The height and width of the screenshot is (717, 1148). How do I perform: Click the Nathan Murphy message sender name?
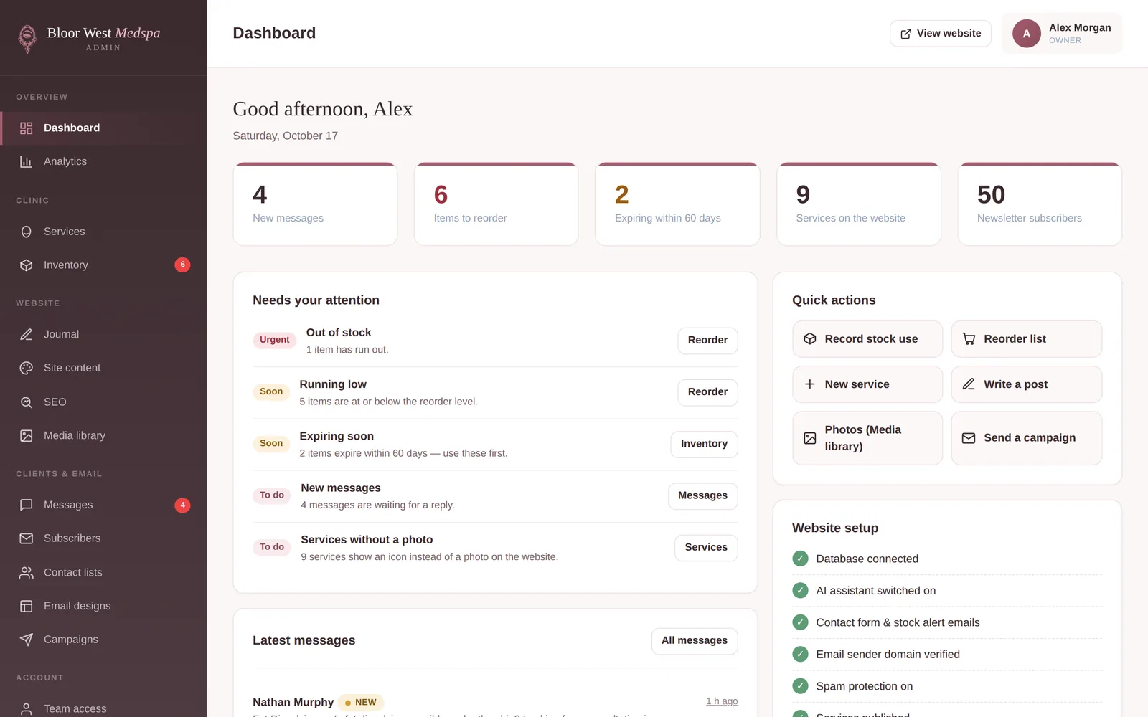293,702
